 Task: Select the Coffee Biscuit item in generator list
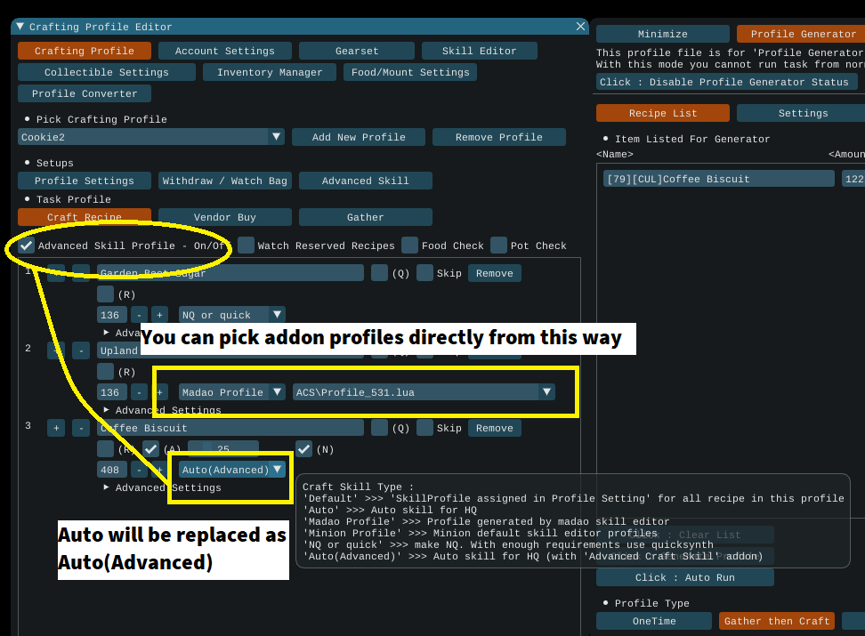(x=716, y=179)
